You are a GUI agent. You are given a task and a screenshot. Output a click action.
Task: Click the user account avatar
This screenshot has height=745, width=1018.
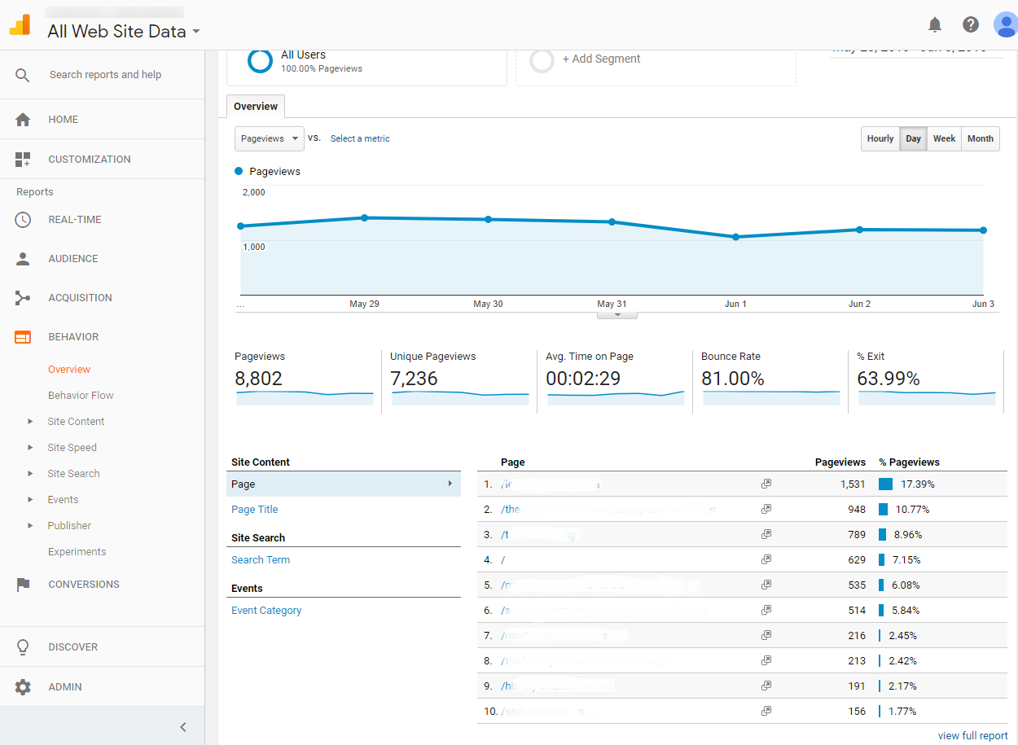(x=1005, y=24)
